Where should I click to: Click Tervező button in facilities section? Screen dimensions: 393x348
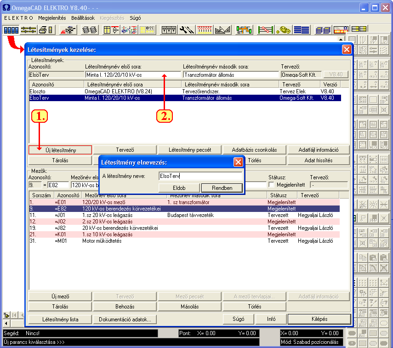tap(125, 150)
